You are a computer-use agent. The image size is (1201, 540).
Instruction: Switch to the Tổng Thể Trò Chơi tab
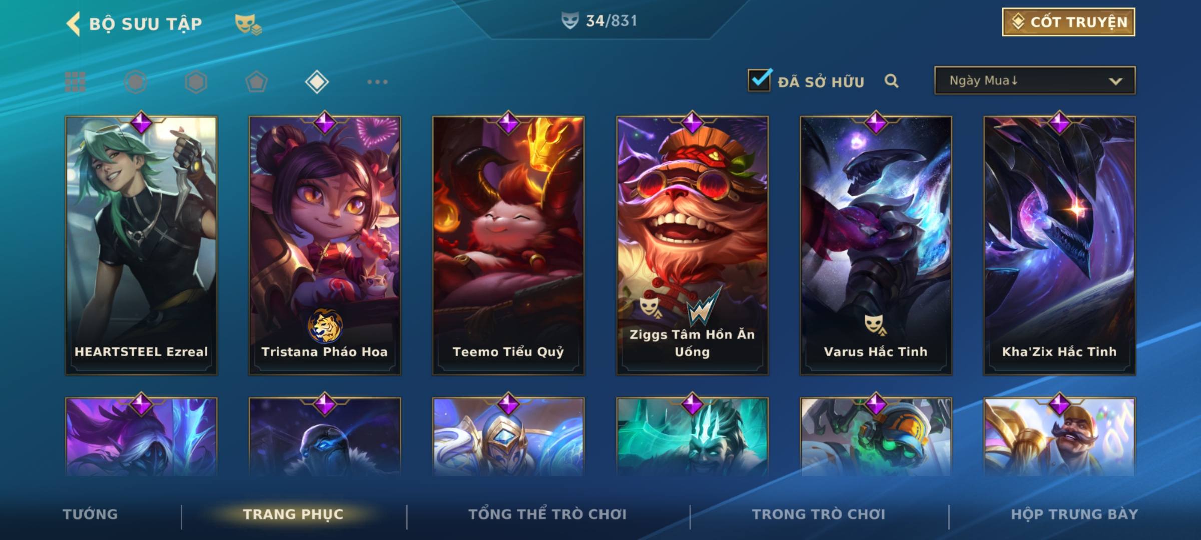point(547,514)
